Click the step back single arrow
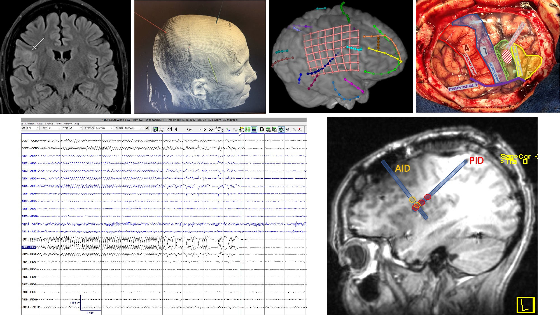The image size is (560, 315). tap(176, 129)
